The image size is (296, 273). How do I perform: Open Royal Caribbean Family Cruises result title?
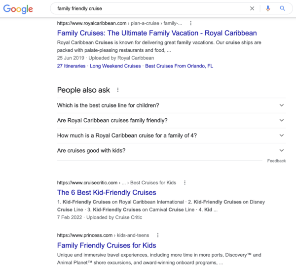tap(157, 33)
